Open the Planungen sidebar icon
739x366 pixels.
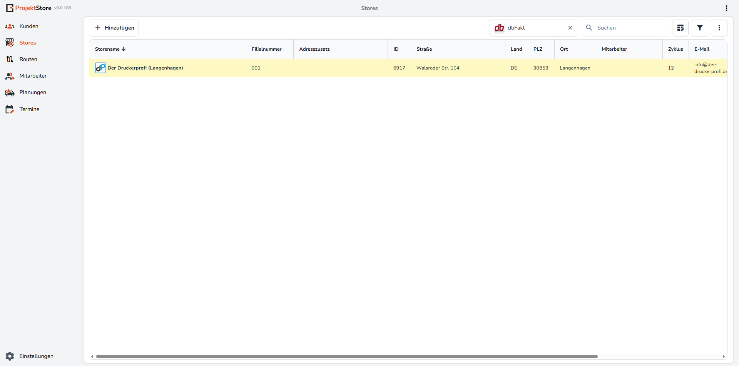click(10, 92)
